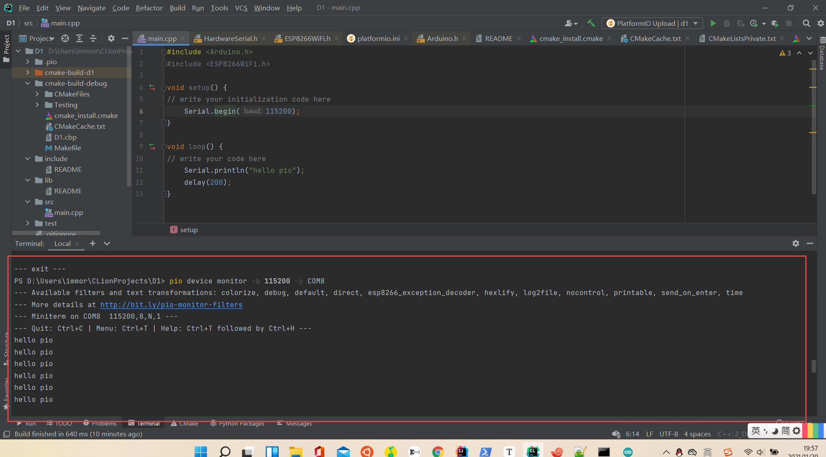The image size is (826, 457).
Task: Open the Refactor menu
Action: click(149, 8)
